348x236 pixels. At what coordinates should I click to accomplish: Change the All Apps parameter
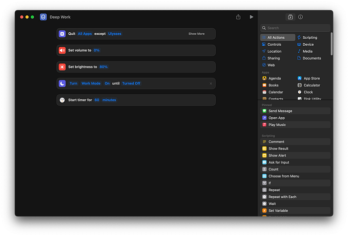point(85,34)
